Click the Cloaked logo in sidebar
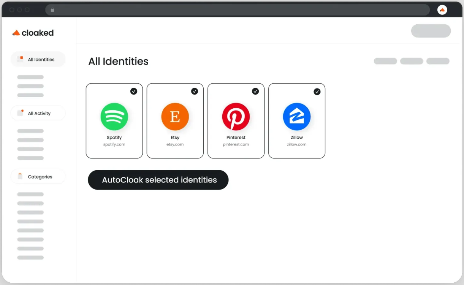Viewport: 464px width, 285px height. click(33, 33)
